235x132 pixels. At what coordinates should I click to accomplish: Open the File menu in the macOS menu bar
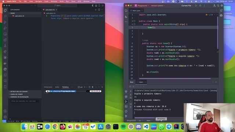coord(20,1)
